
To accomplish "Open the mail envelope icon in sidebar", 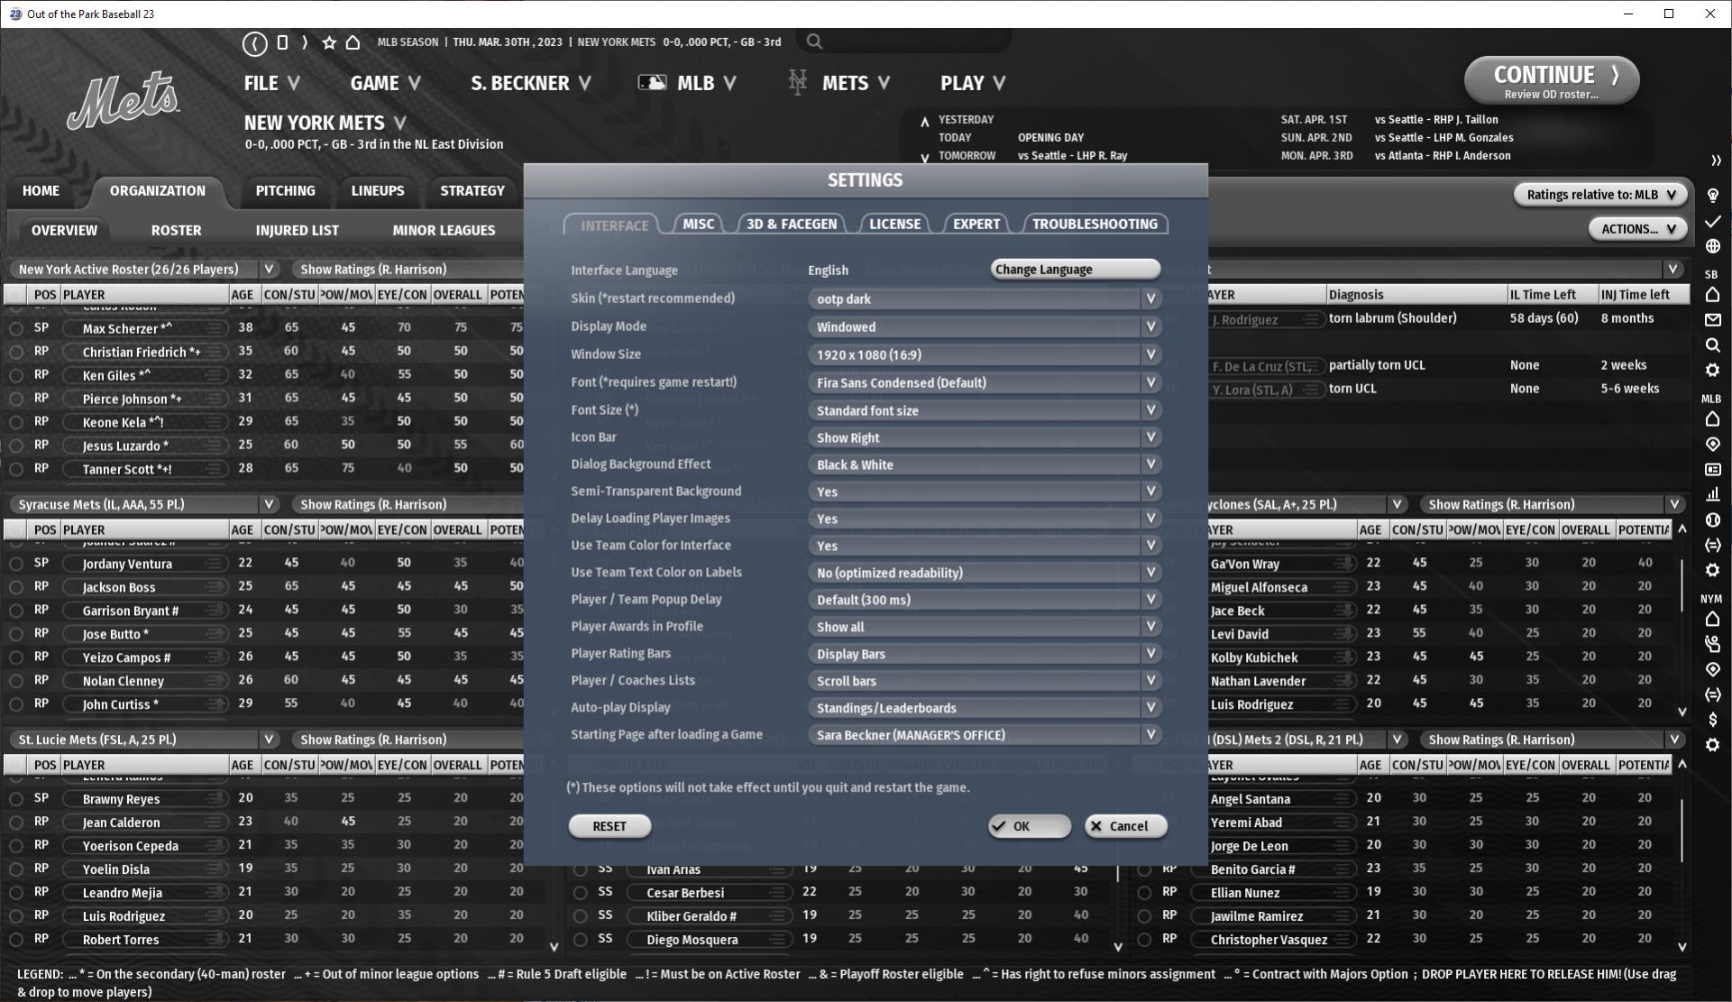I will click(1712, 320).
